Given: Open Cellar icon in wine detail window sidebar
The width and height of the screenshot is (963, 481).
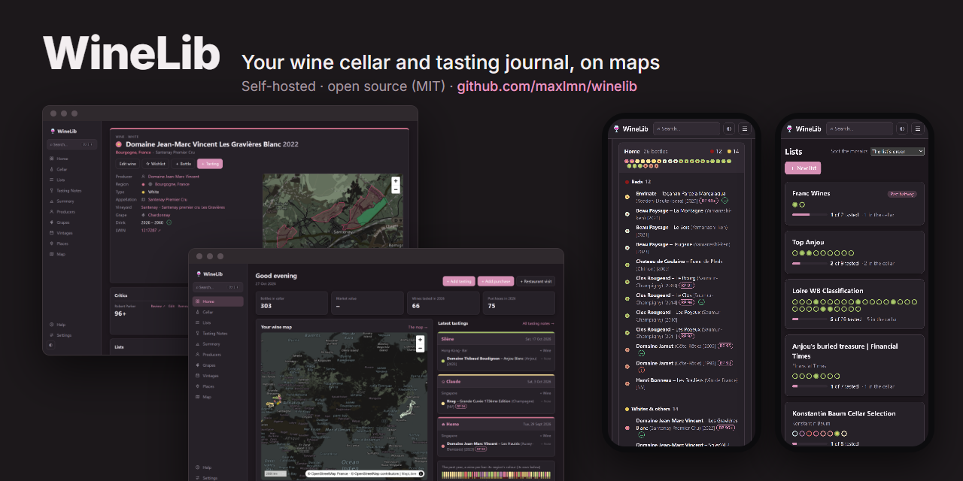Looking at the screenshot, I should pyautogui.click(x=51, y=169).
